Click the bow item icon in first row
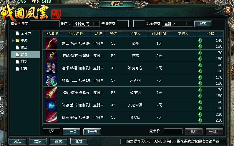The width and height of the screenshot is (234, 146). pyautogui.click(x=51, y=43)
